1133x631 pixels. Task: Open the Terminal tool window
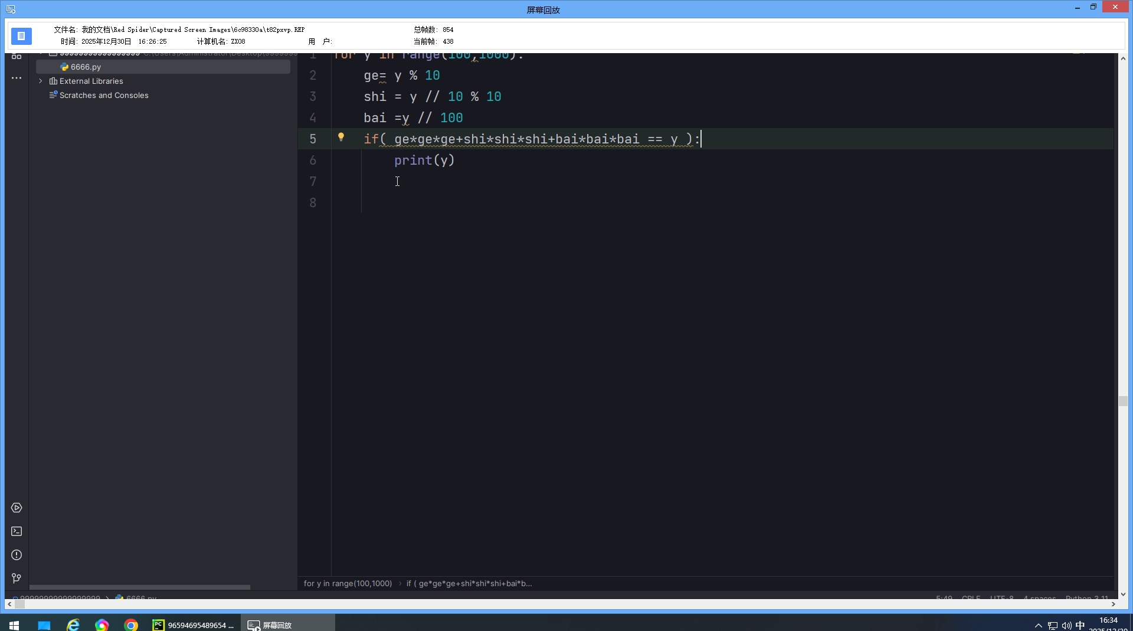(17, 531)
